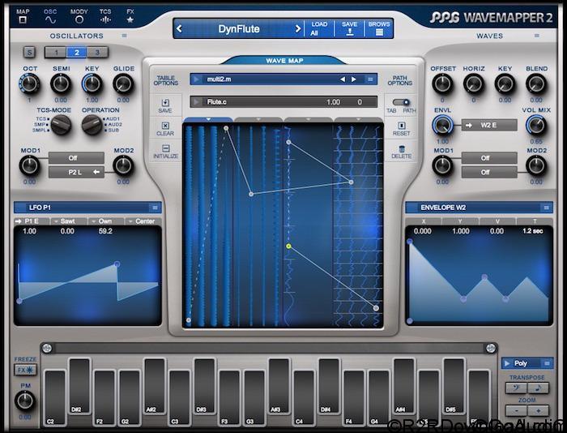
Task: Select oscillator 1
Action: (x=56, y=53)
